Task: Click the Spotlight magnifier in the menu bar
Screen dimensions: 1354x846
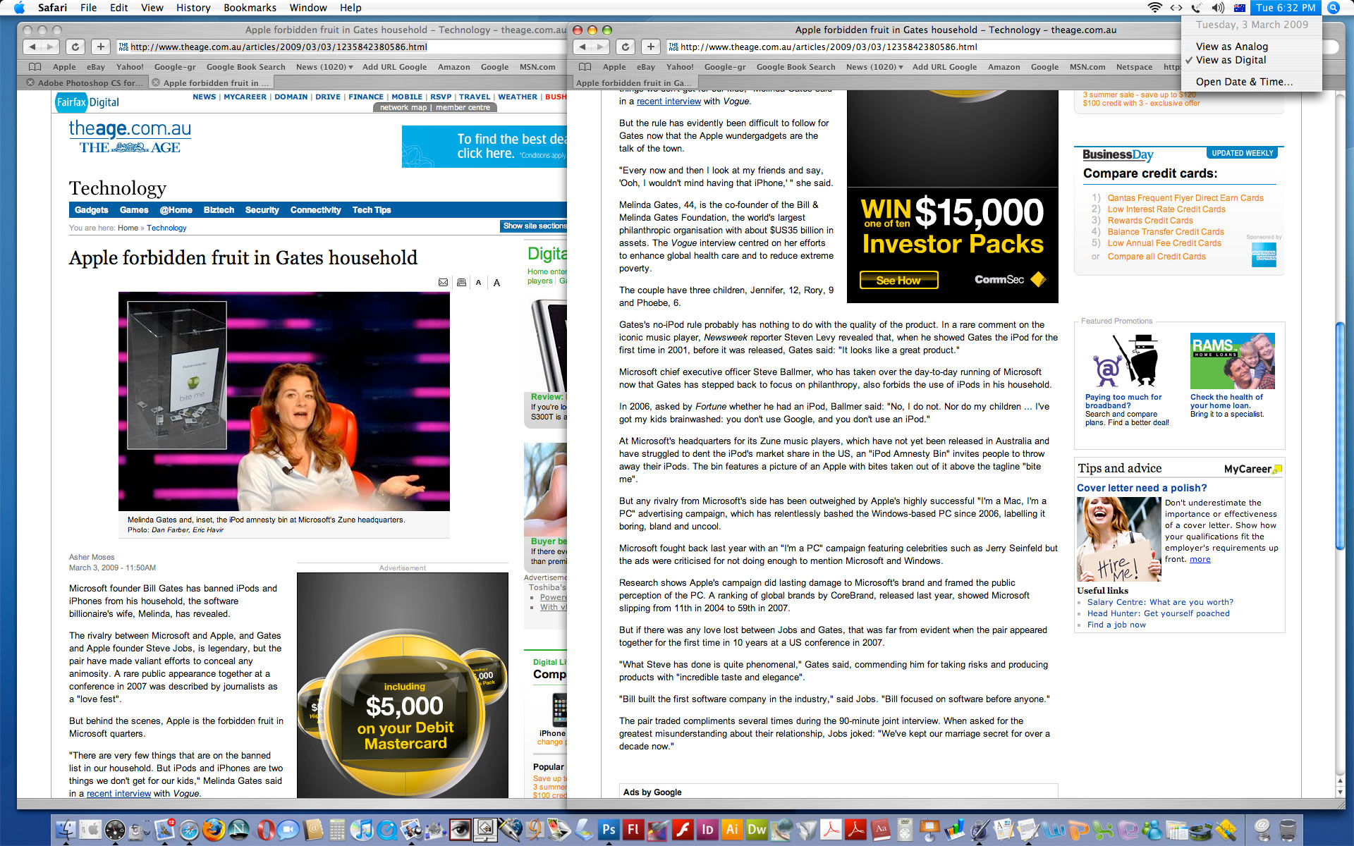Action: click(1333, 8)
